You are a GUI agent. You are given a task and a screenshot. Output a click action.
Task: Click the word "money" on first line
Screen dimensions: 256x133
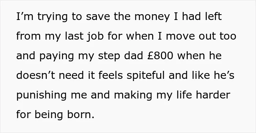tap(152, 17)
